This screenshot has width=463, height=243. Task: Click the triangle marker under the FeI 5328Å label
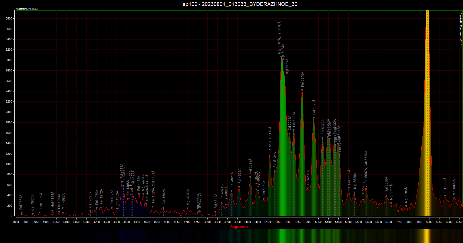pyautogui.click(x=314, y=118)
